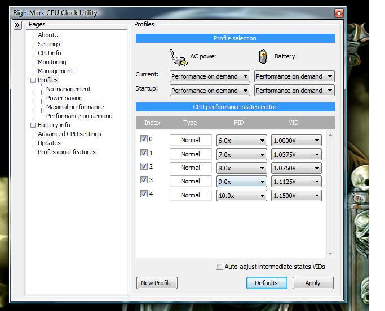Click the FID column header
Image resolution: width=385 pixels, height=311 pixels.
pyautogui.click(x=238, y=123)
